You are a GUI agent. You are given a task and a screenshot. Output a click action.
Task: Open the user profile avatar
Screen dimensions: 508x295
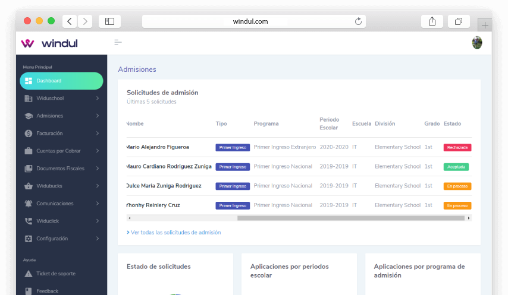(476, 43)
